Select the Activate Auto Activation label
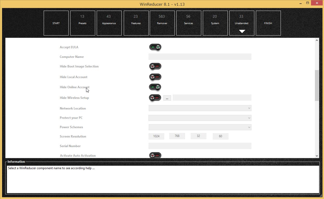Viewport: 324px width, 199px height. pos(78,156)
